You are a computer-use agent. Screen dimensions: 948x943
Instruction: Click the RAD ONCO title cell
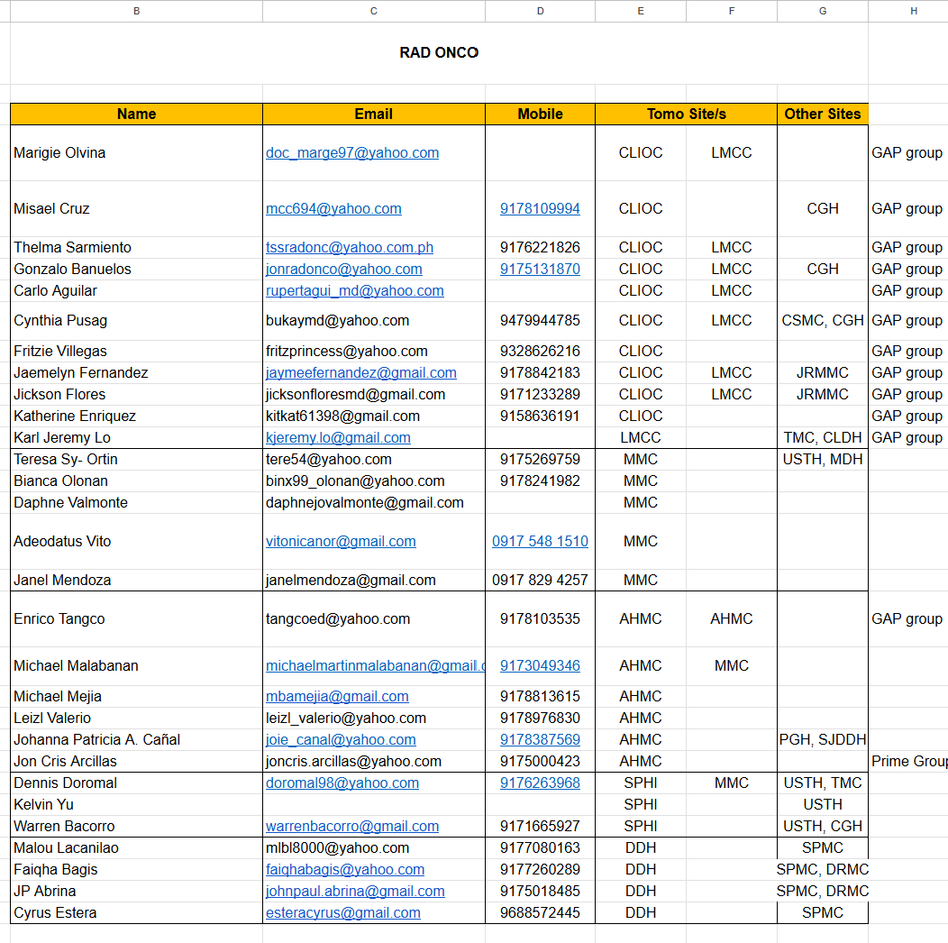point(439,52)
